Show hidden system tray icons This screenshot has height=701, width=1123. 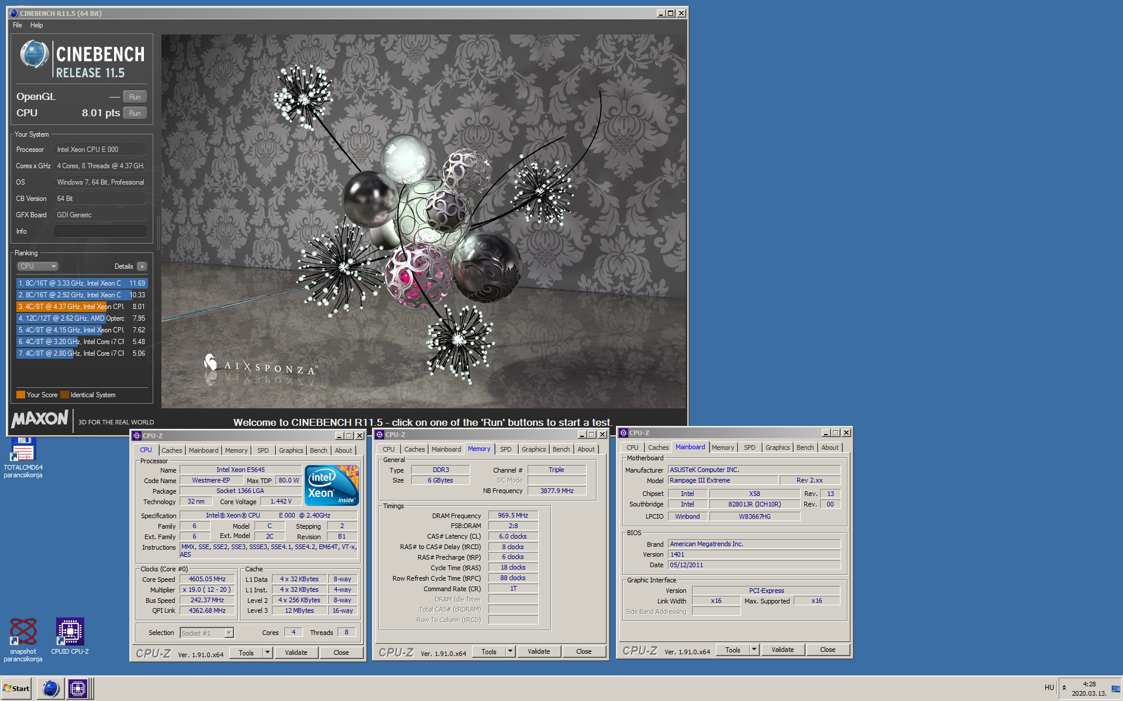1064,688
